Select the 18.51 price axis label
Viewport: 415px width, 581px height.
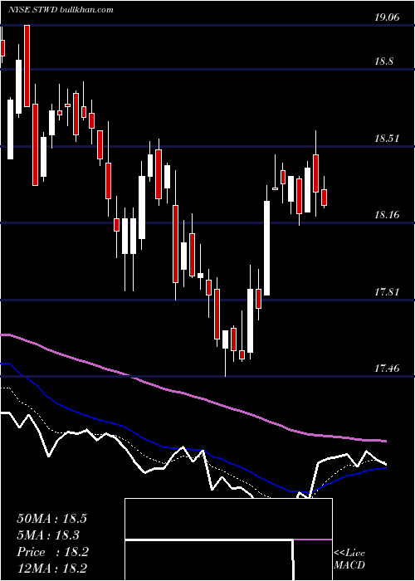point(387,139)
